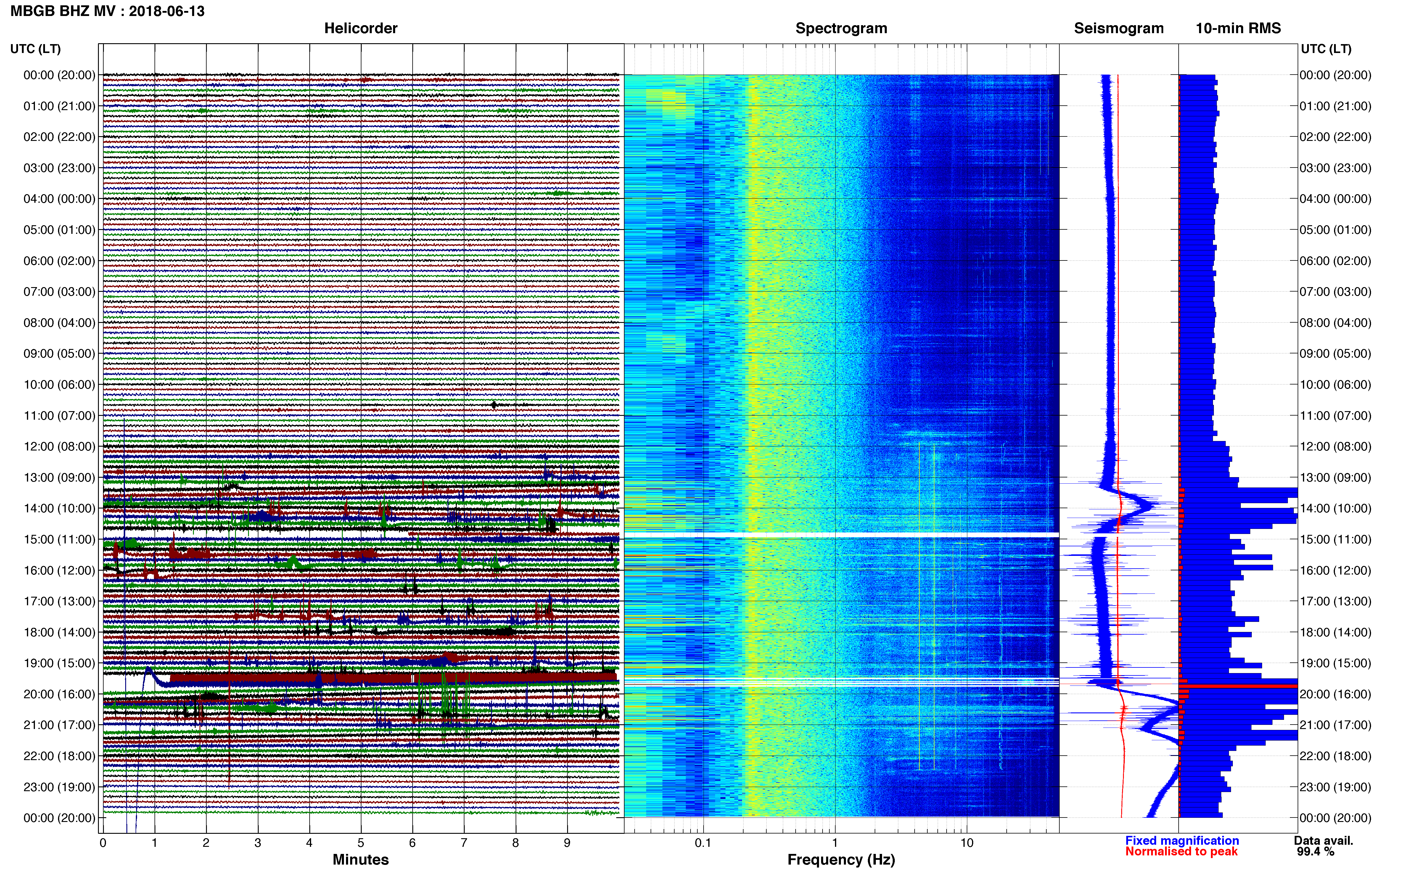
Task: Click the '0' tick on the Minutes axis
Action: point(103,843)
